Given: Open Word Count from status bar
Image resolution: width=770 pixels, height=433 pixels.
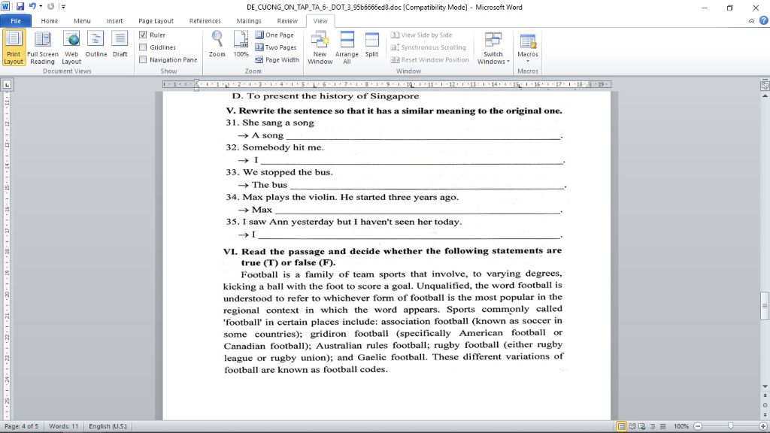Looking at the screenshot, I should 63,426.
